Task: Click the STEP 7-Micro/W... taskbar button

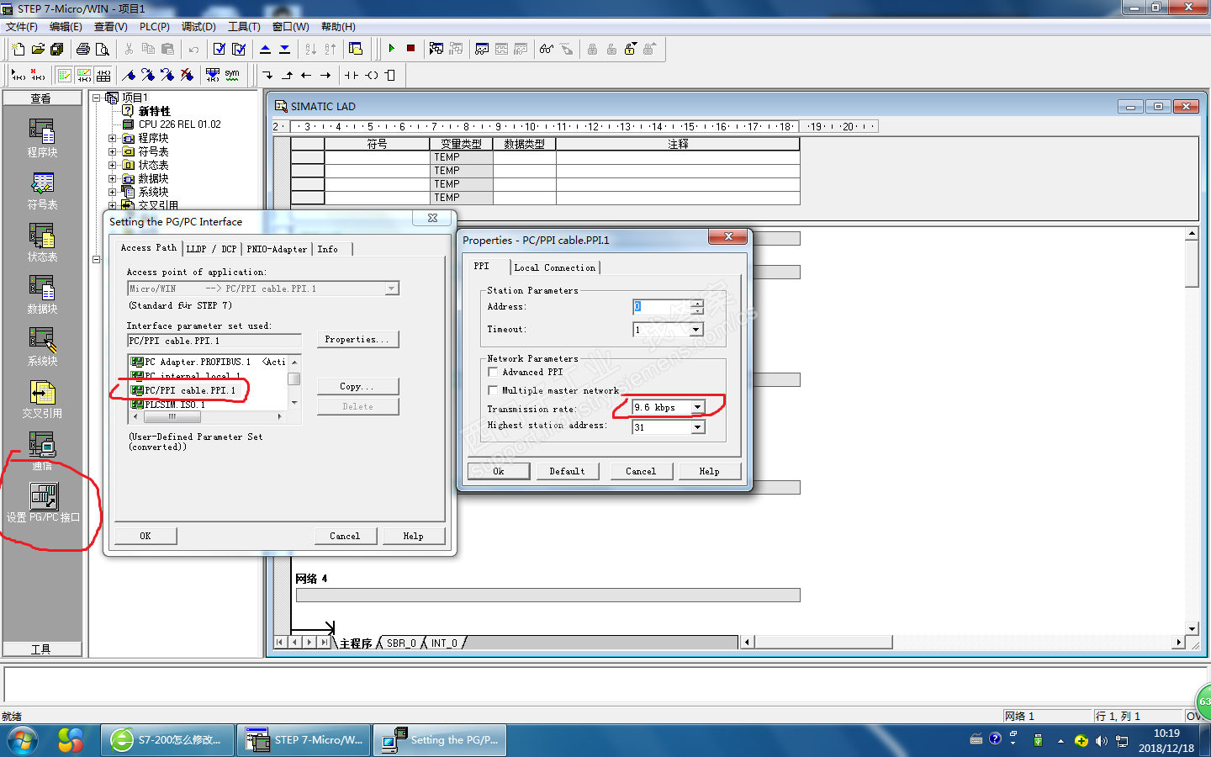Action: point(304,740)
